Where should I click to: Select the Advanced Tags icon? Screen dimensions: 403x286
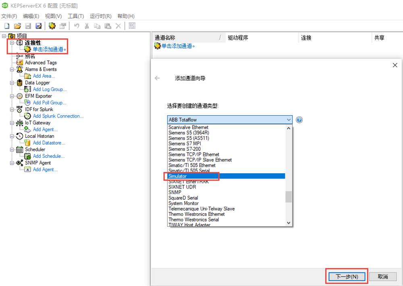click(19, 62)
